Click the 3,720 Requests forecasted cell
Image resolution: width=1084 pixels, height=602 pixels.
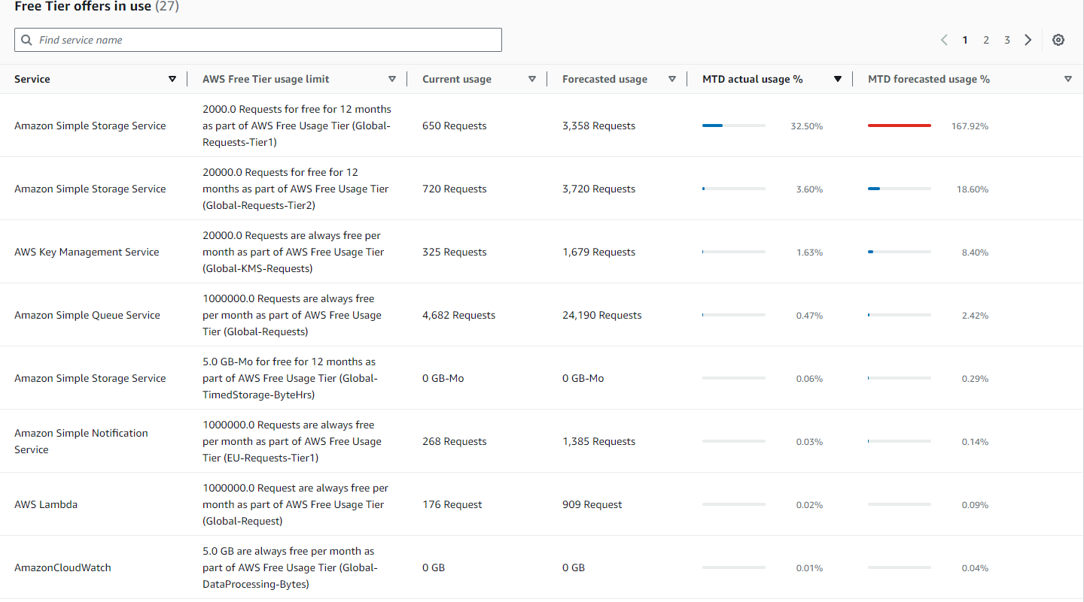pyautogui.click(x=599, y=189)
